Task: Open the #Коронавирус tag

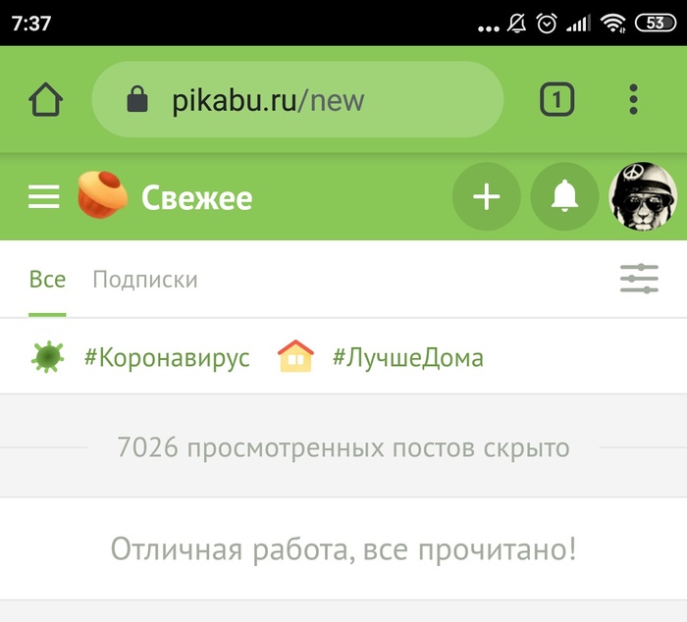Action: tap(167, 358)
